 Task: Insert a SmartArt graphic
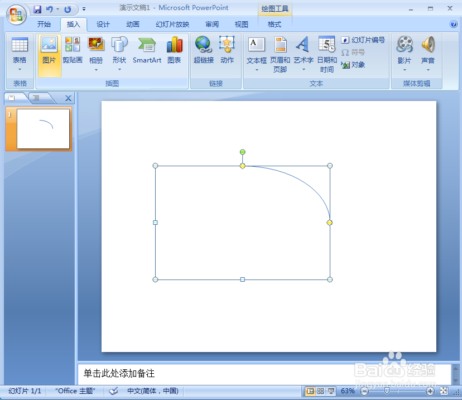point(147,50)
